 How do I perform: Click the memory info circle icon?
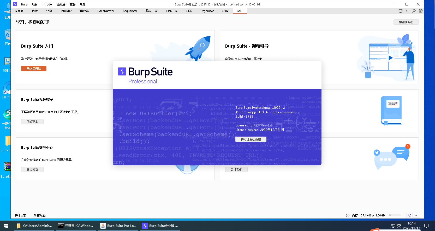348,215
